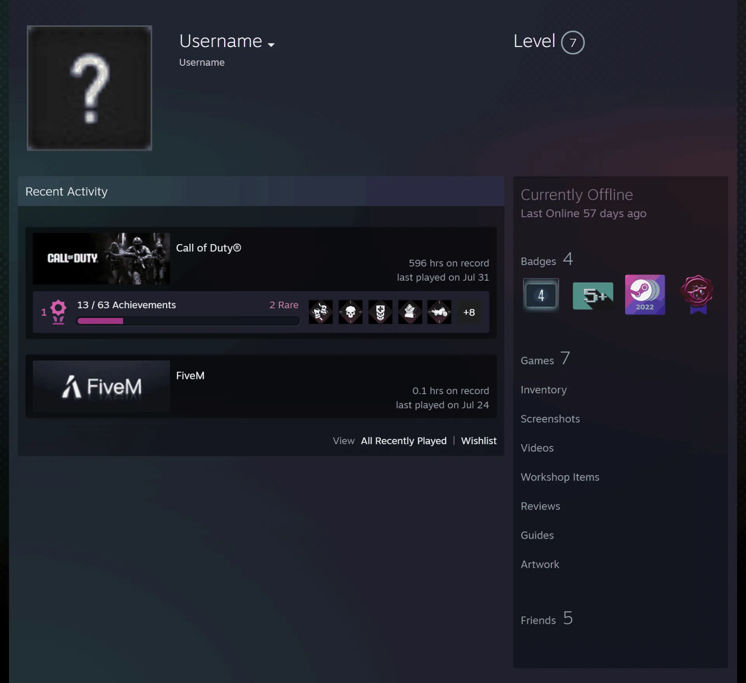
Task: Open Workshop Items
Action: click(x=560, y=477)
